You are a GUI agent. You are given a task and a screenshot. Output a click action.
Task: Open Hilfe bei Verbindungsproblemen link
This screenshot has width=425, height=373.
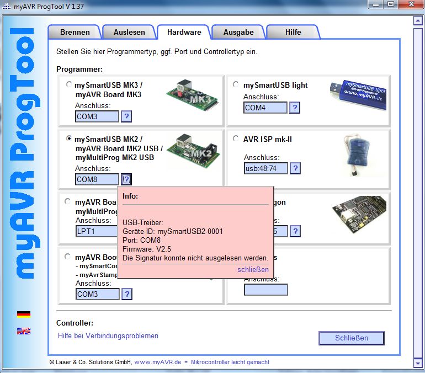(108, 335)
